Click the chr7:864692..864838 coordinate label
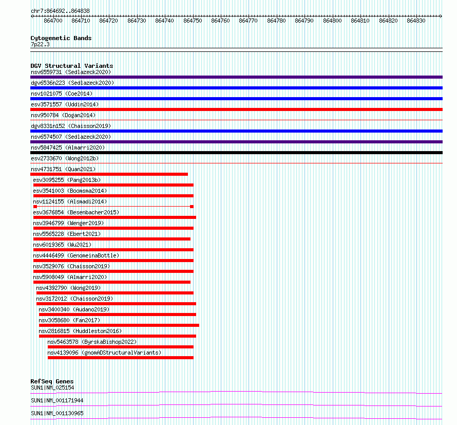 pos(60,11)
